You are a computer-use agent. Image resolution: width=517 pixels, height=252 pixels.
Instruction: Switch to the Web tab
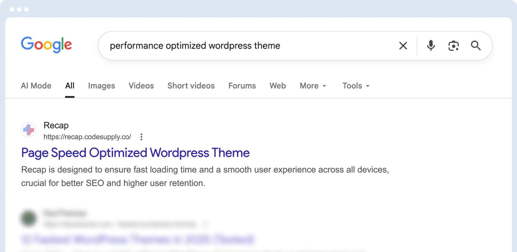coord(278,86)
